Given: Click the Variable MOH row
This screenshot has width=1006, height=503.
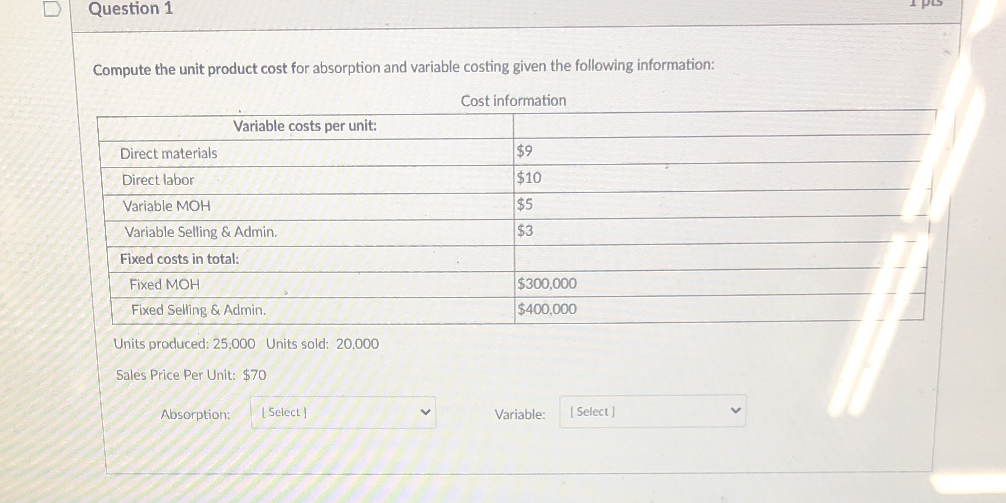Looking at the screenshot, I should pos(166,206).
